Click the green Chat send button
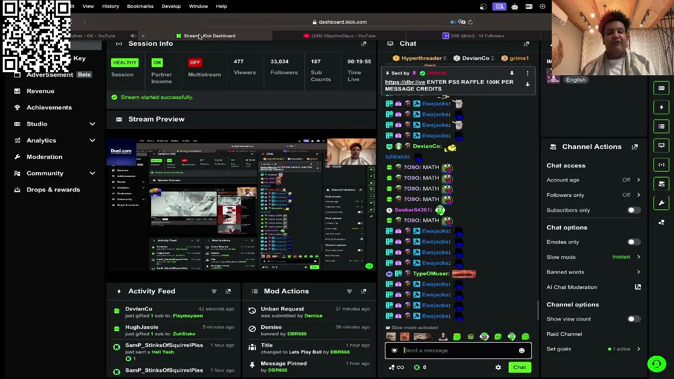Viewport: 674px width, 379px height. point(520,367)
